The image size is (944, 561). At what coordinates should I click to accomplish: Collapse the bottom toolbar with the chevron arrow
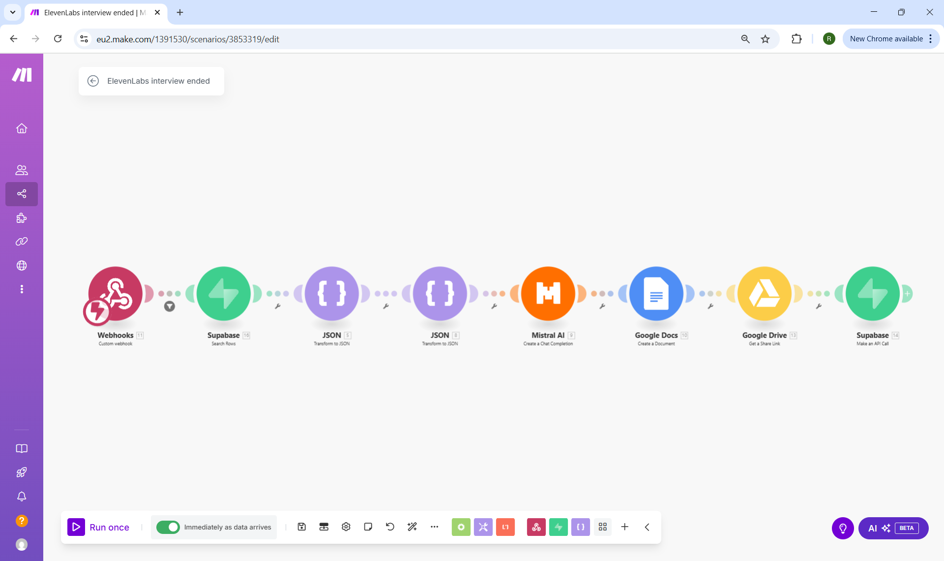[647, 527]
